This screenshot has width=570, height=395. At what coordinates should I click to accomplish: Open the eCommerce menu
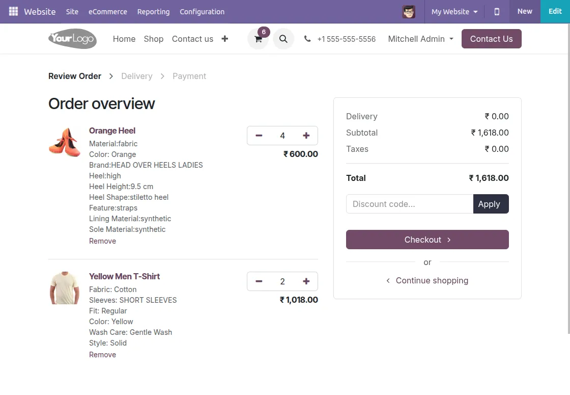108,11
